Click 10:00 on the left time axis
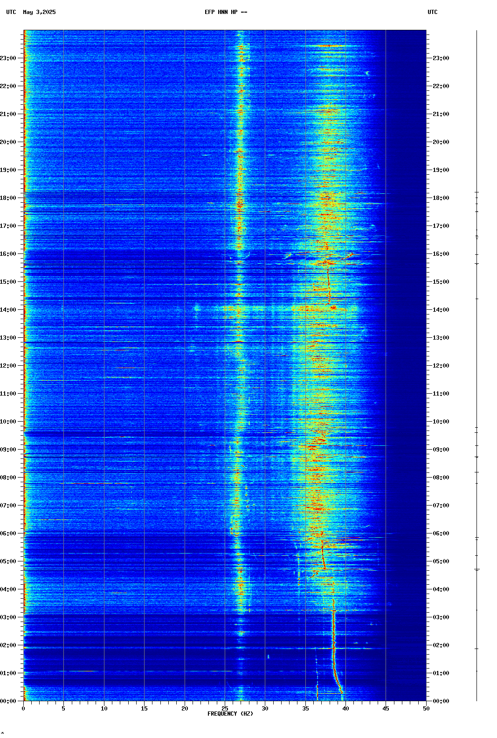 [x=8, y=422]
